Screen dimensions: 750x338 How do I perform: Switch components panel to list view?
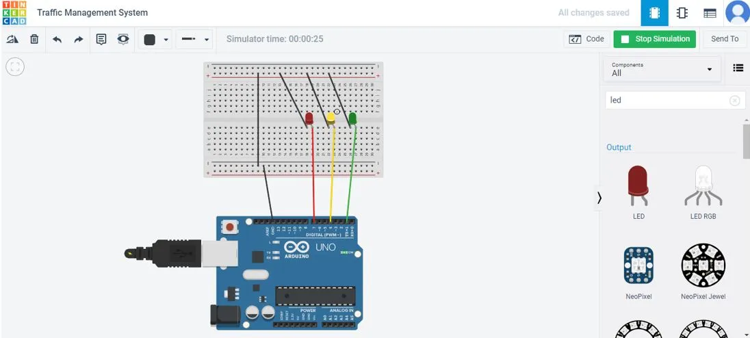click(738, 68)
